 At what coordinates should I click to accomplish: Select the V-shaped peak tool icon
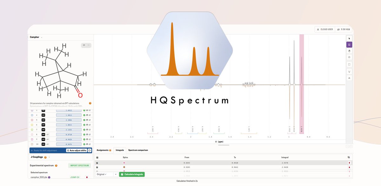[x=349, y=71]
